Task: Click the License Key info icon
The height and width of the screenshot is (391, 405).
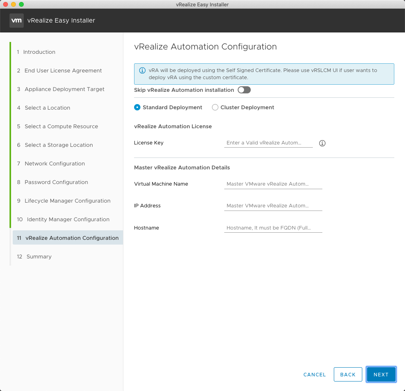Action: (x=322, y=143)
